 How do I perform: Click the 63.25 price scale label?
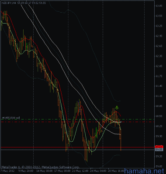click(x=159, y=26)
